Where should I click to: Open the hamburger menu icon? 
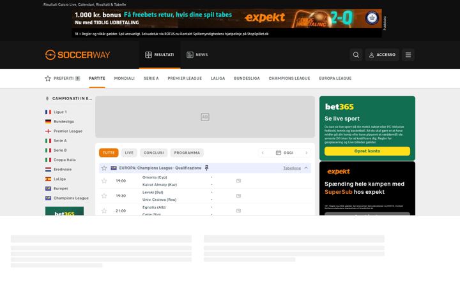(408, 55)
